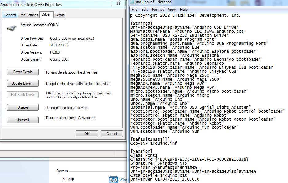Click the "lilypadUSB.bootloader.name" line
288x183 pixels.
coord(203,67)
